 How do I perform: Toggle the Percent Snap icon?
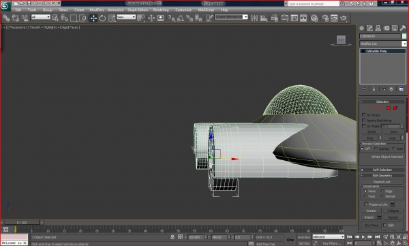(x=190, y=18)
